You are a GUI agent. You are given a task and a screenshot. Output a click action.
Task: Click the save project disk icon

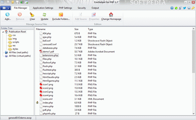(17, 2)
